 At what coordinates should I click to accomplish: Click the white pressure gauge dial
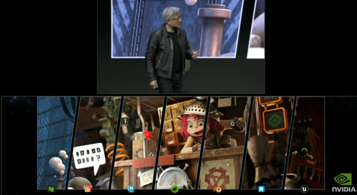[x=173, y=178]
